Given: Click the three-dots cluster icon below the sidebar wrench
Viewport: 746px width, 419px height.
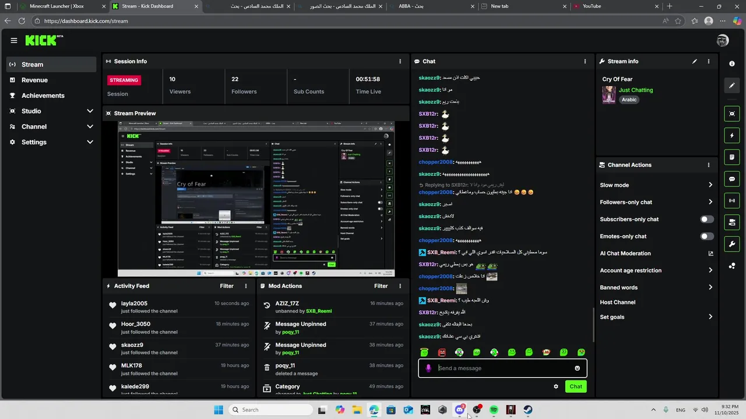Looking at the screenshot, I should (x=732, y=266).
